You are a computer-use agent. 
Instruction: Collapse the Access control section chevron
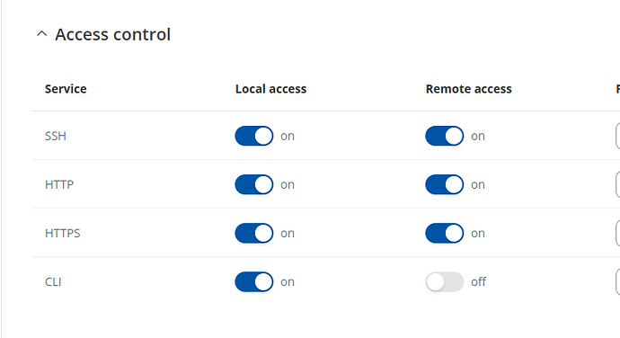pyautogui.click(x=42, y=34)
